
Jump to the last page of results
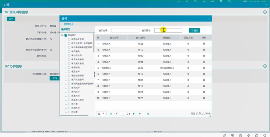(139, 114)
